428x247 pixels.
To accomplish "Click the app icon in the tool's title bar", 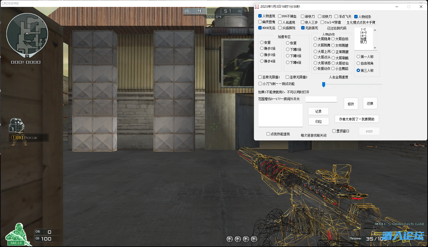I will (257, 7).
